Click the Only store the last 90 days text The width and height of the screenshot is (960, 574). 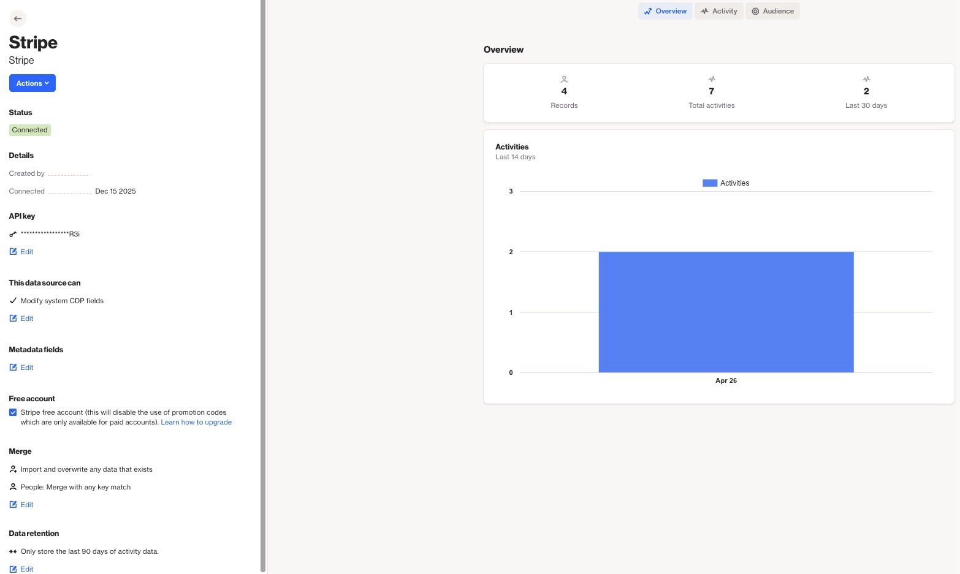(90, 551)
